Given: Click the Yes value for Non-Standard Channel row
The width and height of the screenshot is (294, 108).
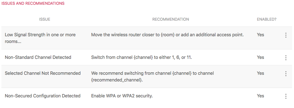Looking at the screenshot, I should (260, 57).
